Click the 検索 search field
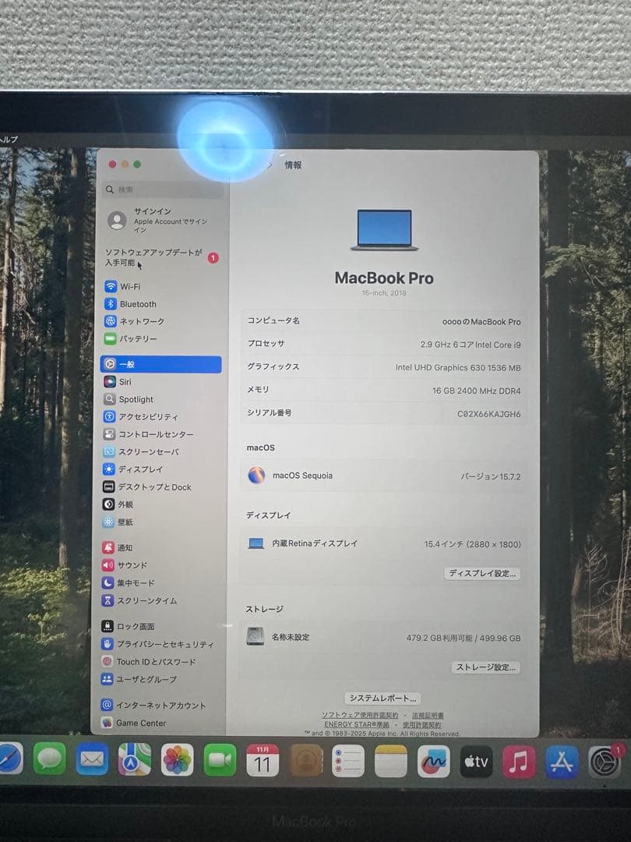Screen dimensions: 631x842 click(163, 189)
